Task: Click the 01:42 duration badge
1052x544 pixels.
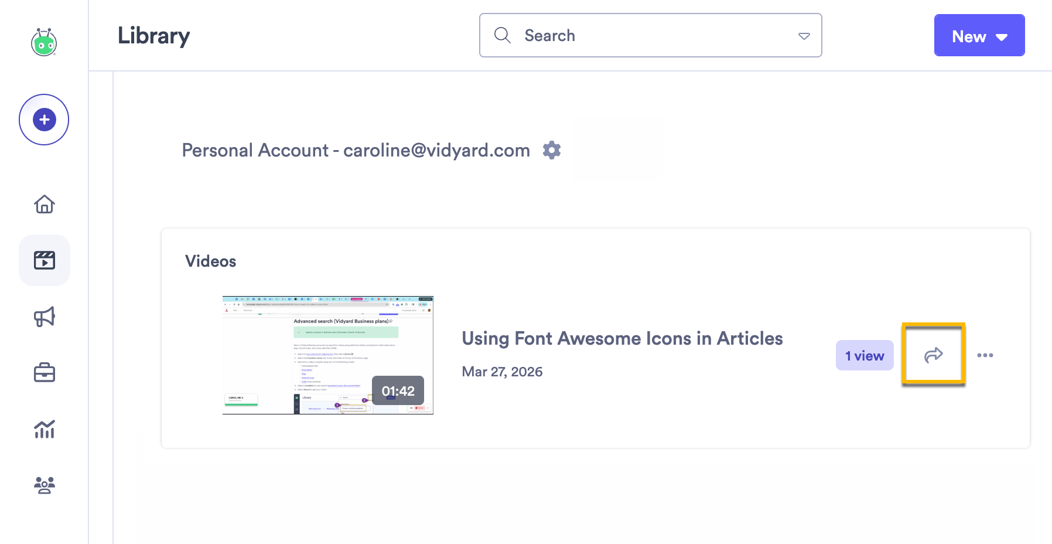Action: click(x=398, y=391)
